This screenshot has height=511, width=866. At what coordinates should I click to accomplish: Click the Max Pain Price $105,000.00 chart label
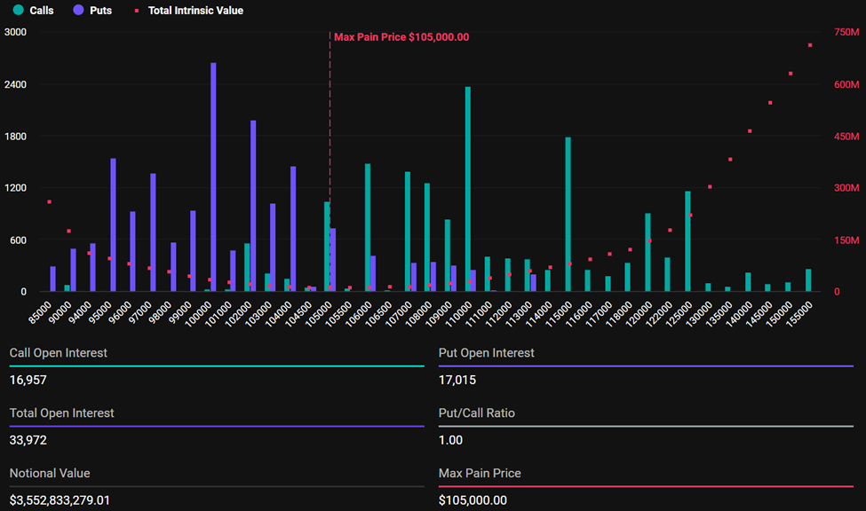point(401,37)
